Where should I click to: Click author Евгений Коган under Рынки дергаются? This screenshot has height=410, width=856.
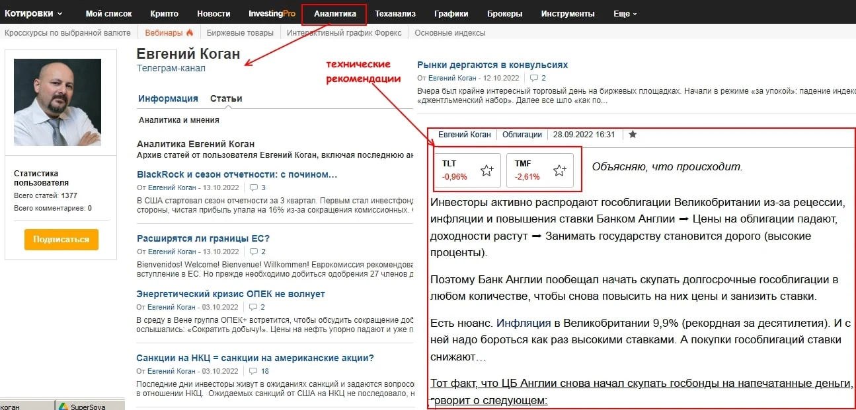(x=453, y=78)
